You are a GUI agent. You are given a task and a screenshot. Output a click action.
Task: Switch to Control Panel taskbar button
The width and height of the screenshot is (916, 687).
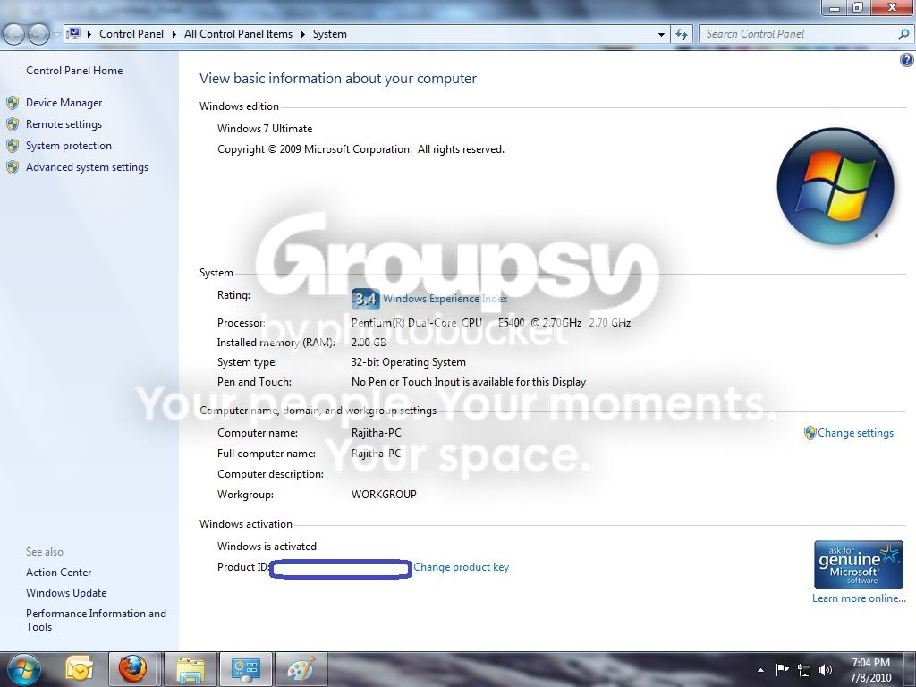coord(245,669)
